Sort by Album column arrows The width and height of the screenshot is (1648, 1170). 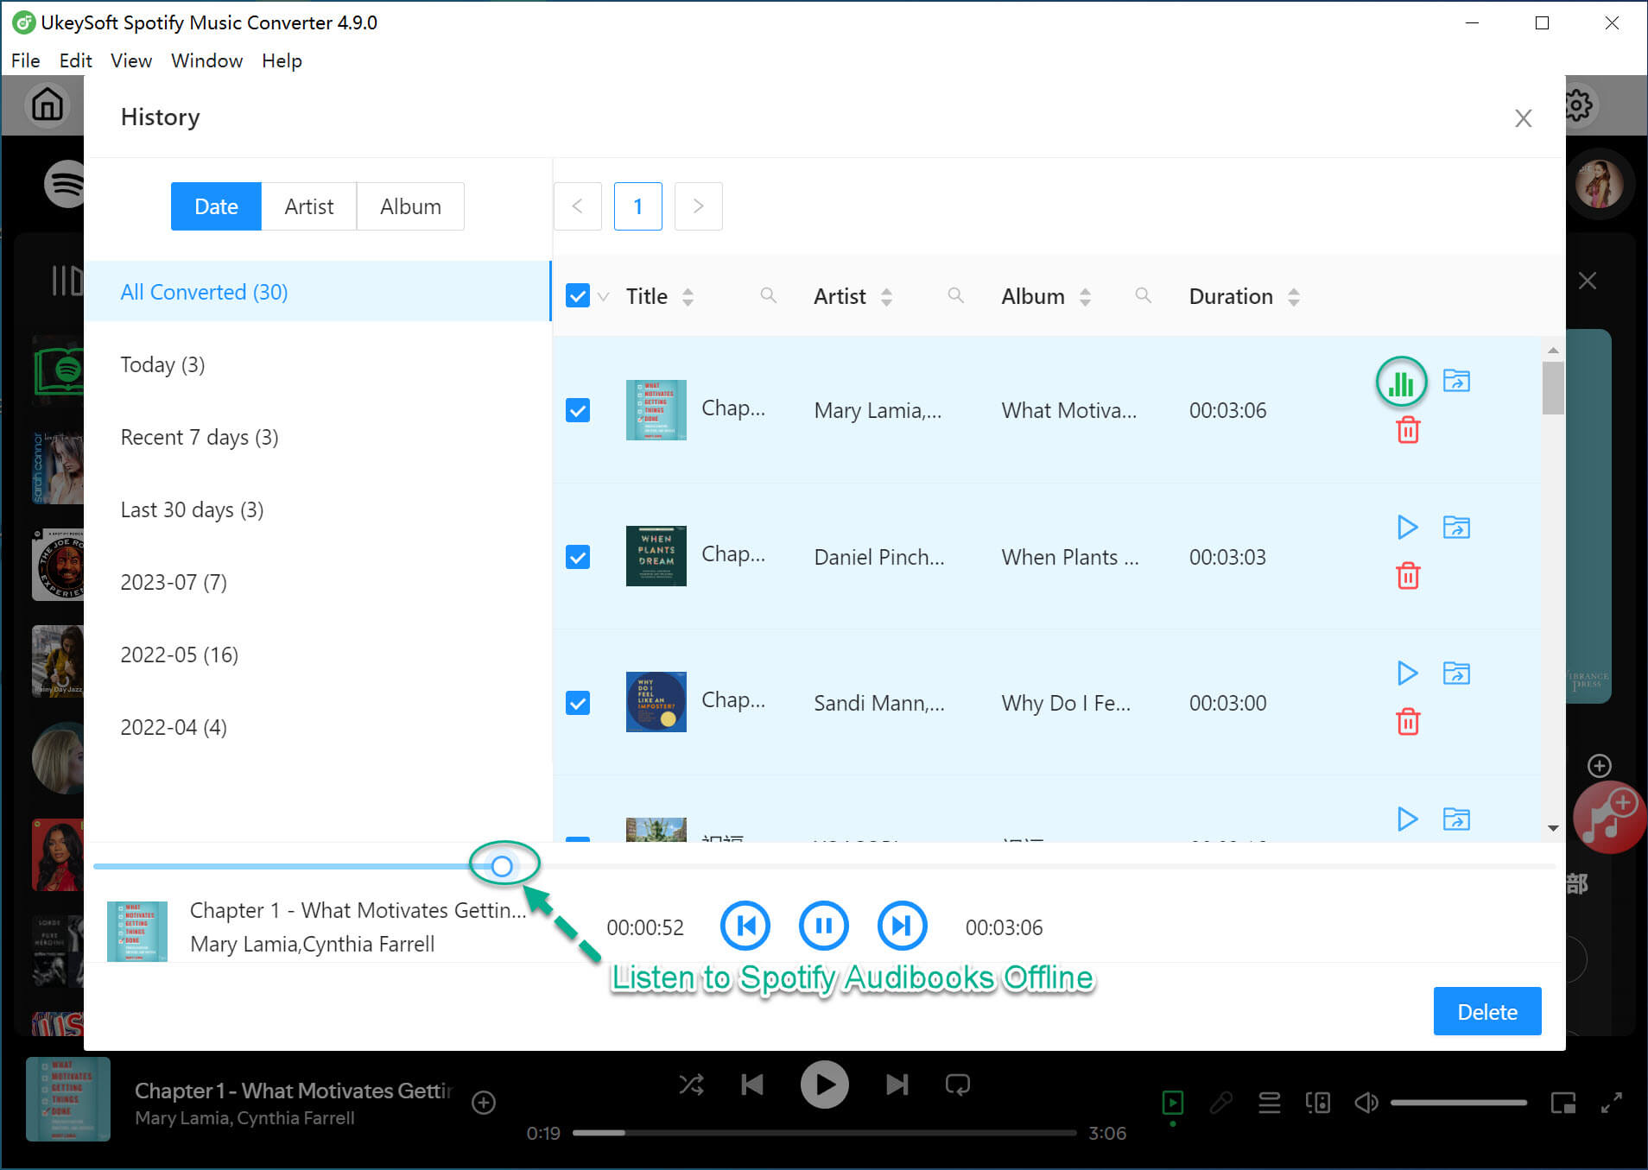click(1085, 297)
